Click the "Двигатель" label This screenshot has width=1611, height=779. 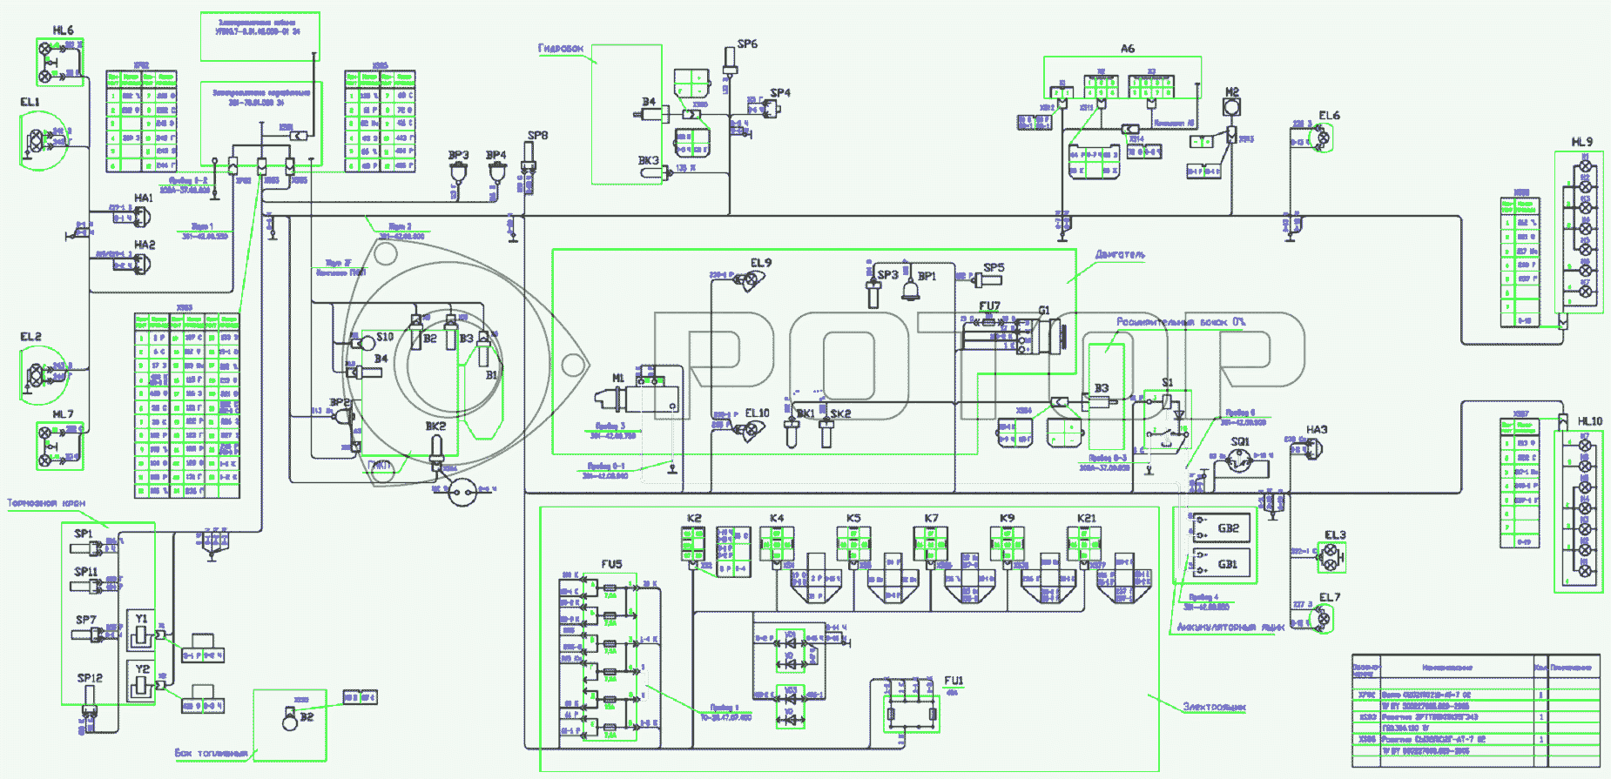[x=1120, y=254]
